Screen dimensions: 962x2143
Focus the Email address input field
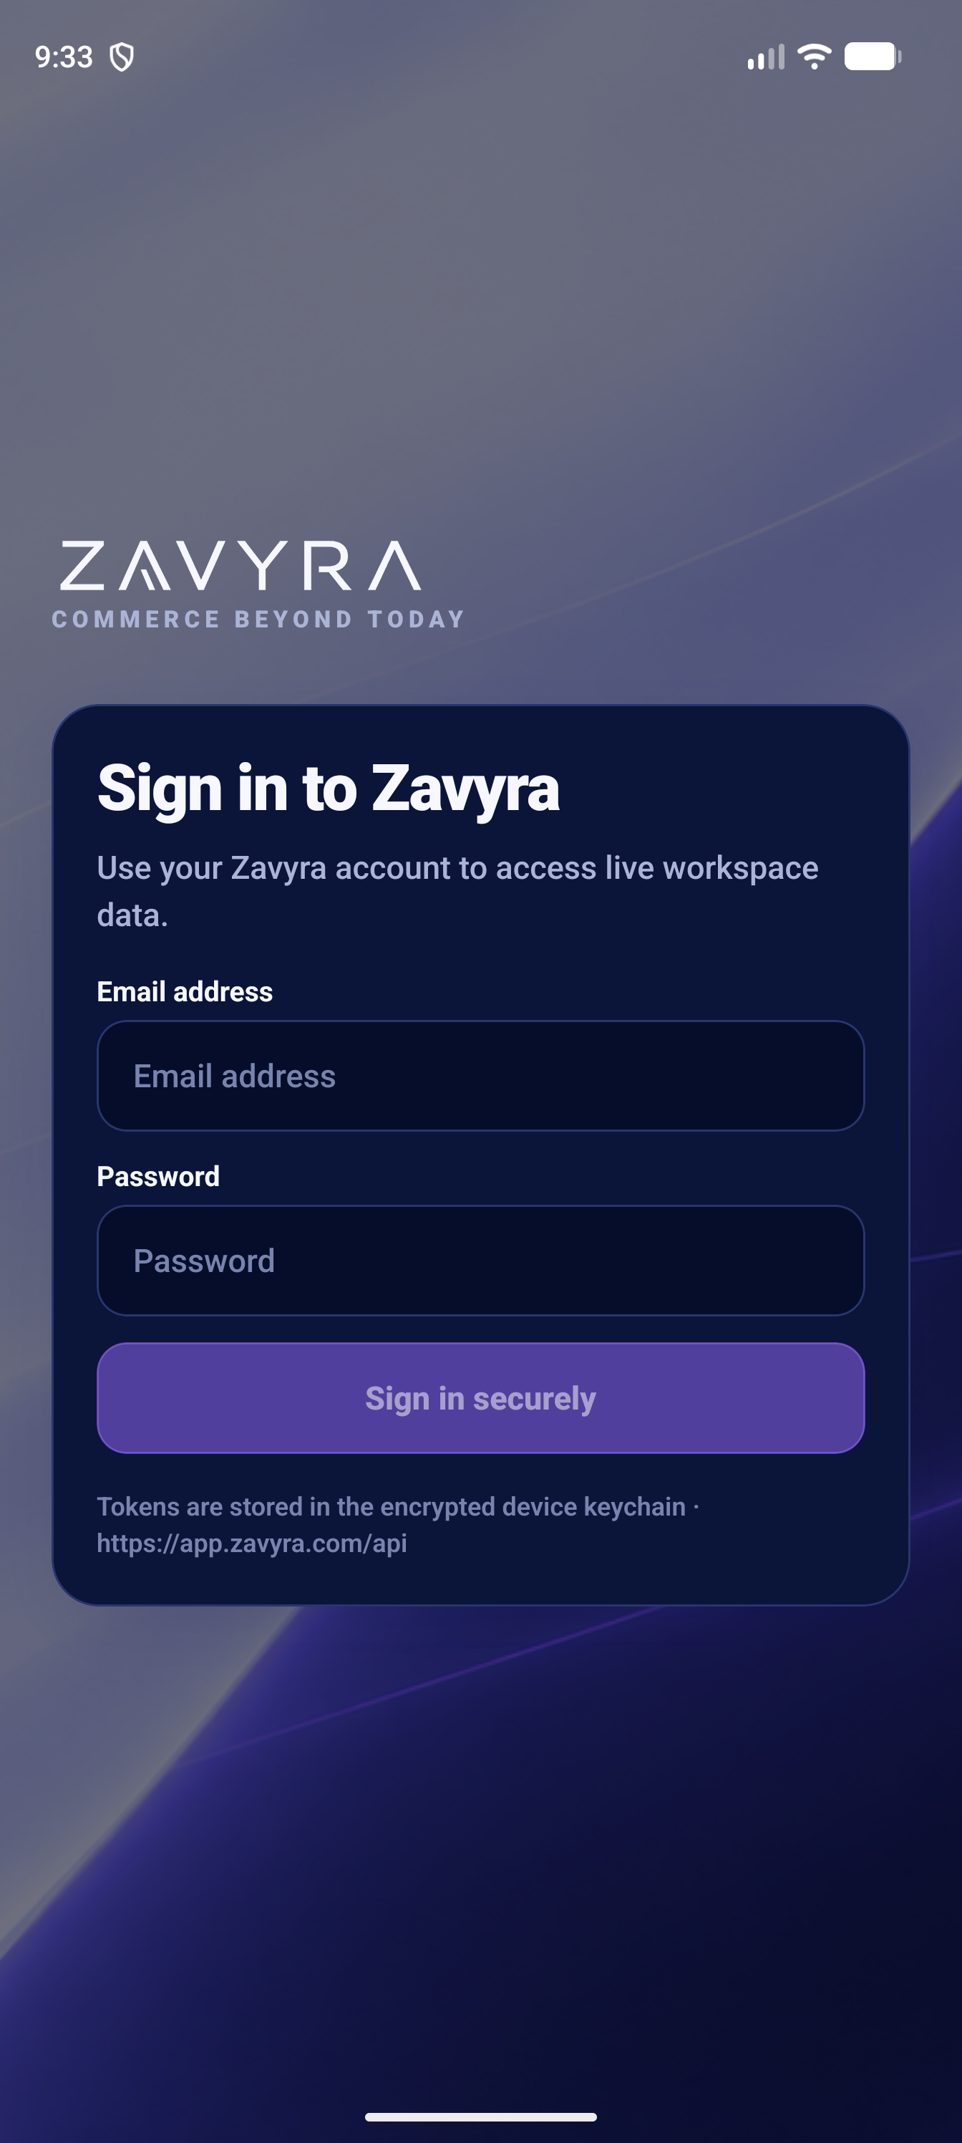[480, 1076]
